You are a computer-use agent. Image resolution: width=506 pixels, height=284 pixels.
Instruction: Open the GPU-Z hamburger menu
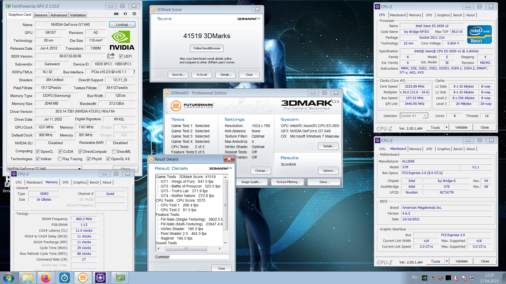coord(134,14)
